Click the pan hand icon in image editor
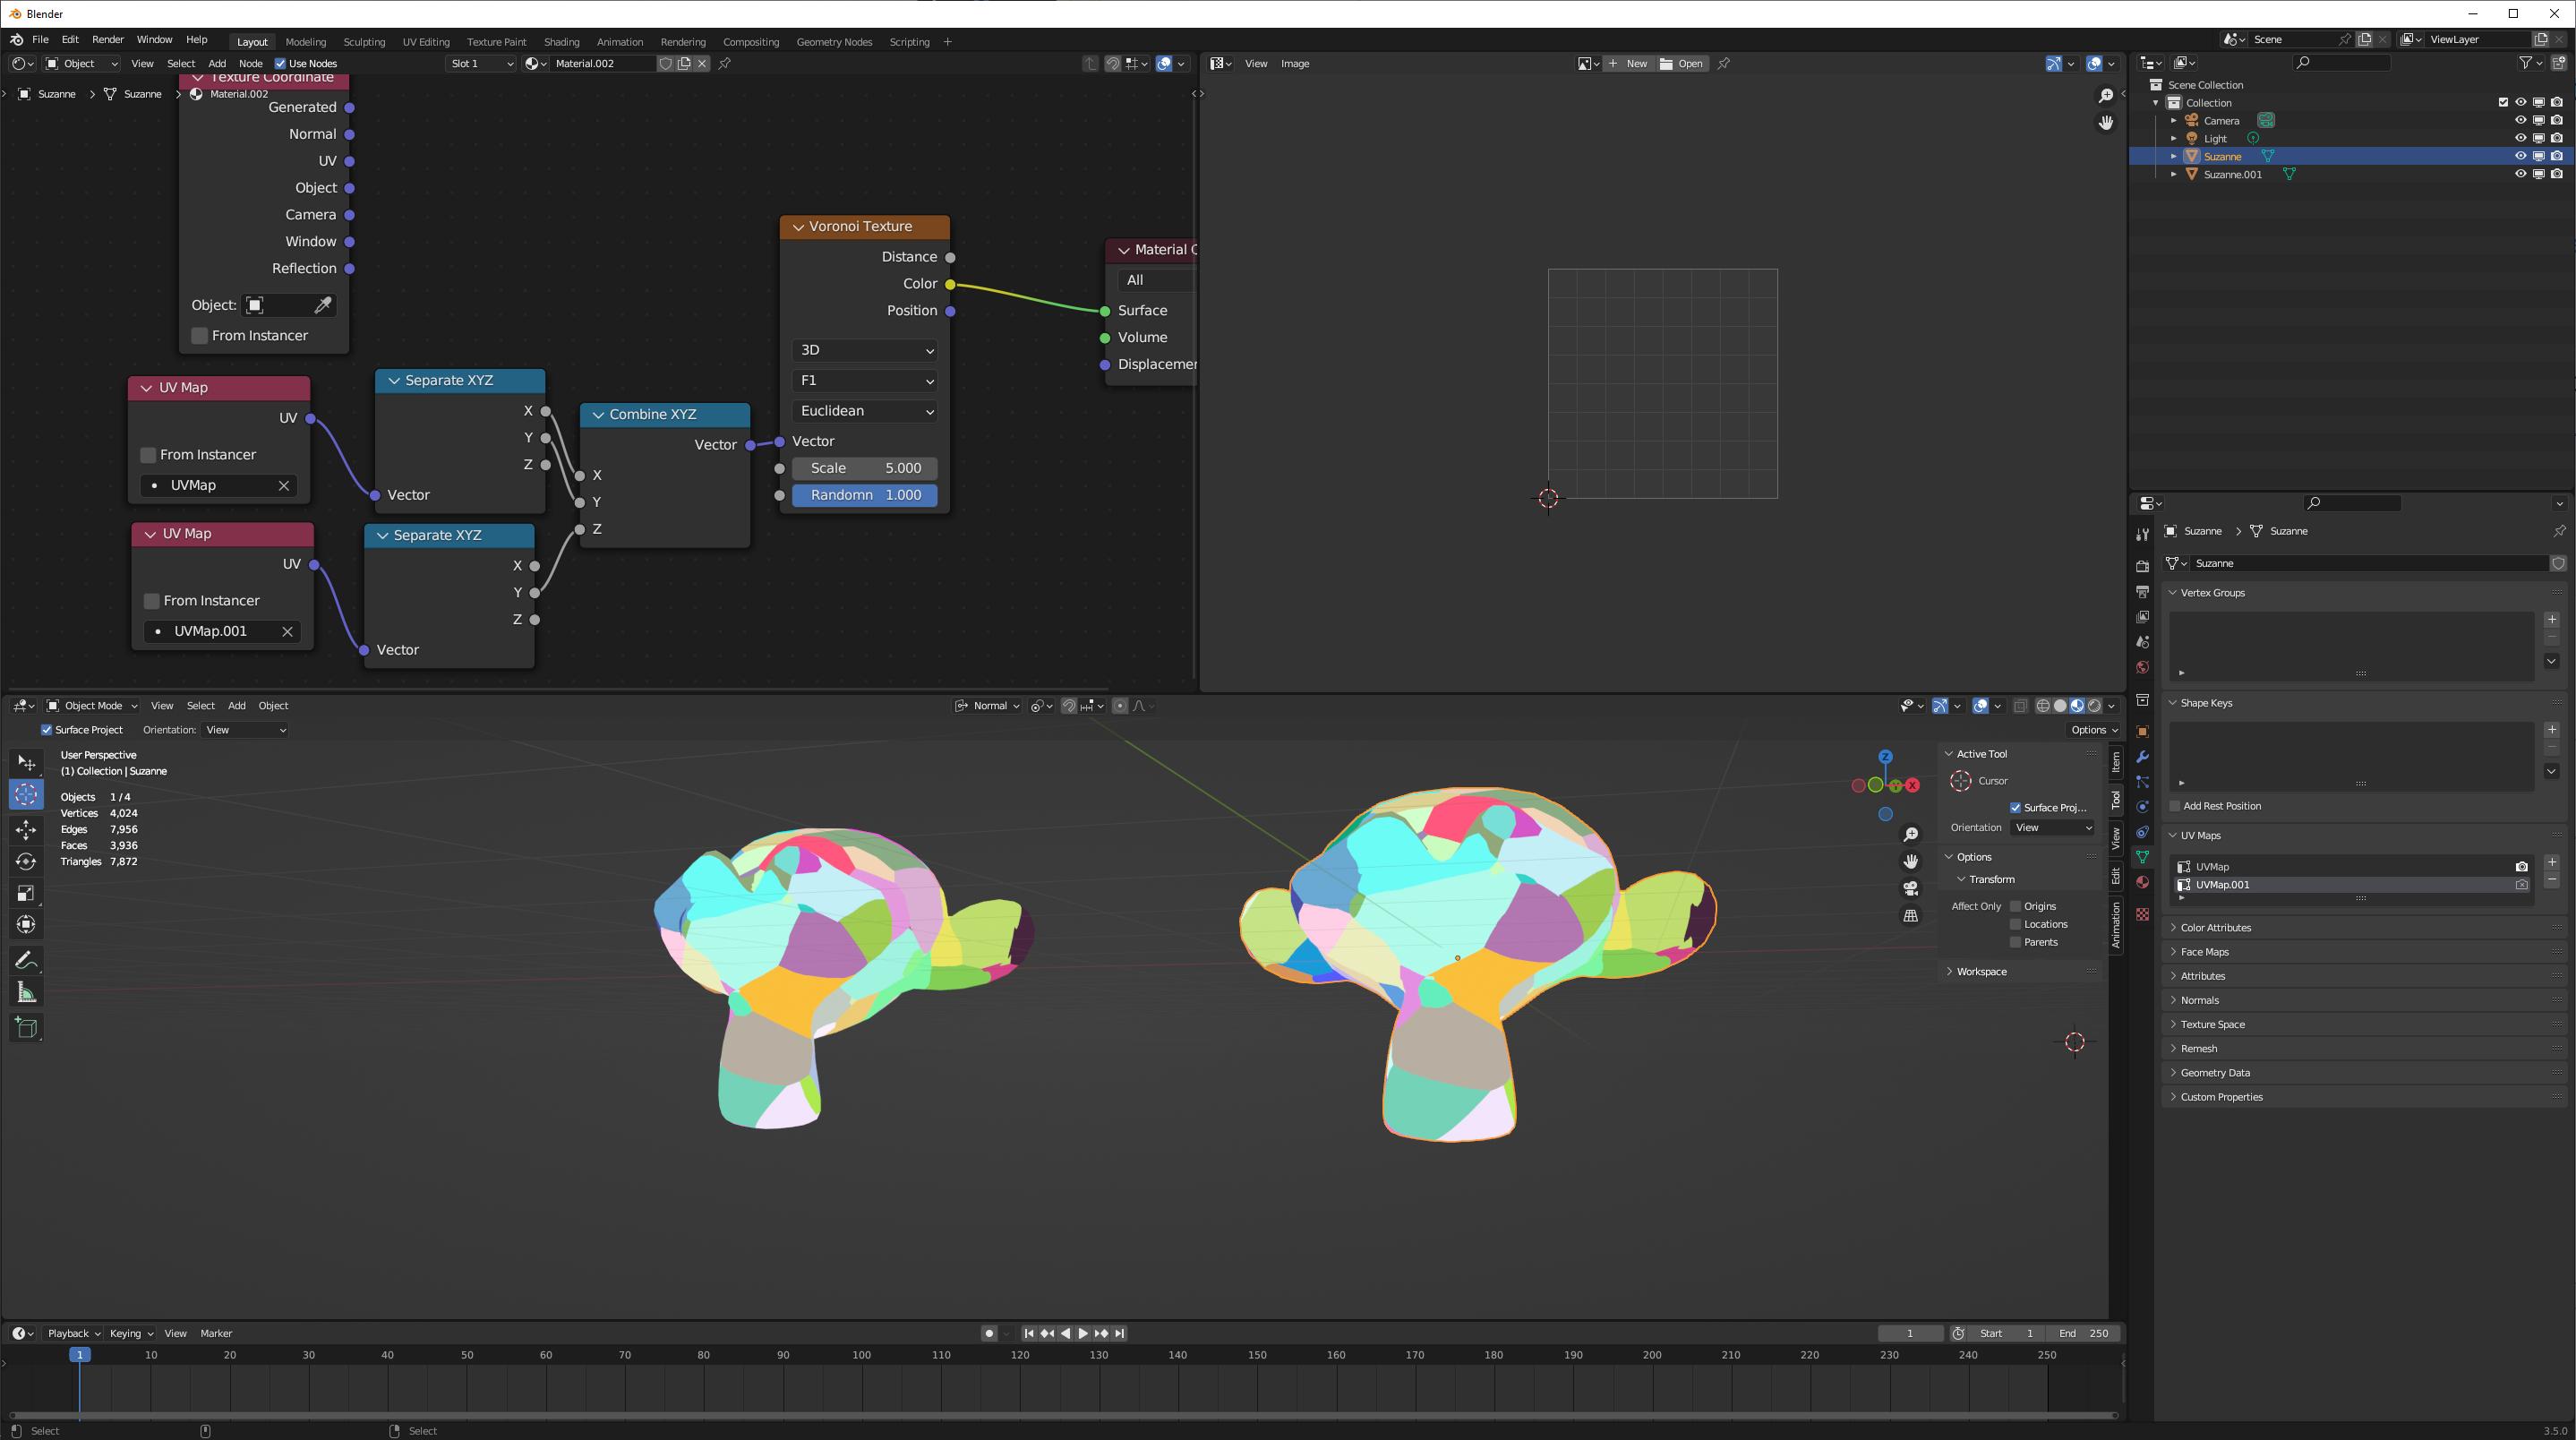 [2106, 122]
